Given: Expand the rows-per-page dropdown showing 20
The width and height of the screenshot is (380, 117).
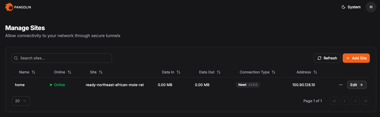Looking at the screenshot, I should click(21, 101).
